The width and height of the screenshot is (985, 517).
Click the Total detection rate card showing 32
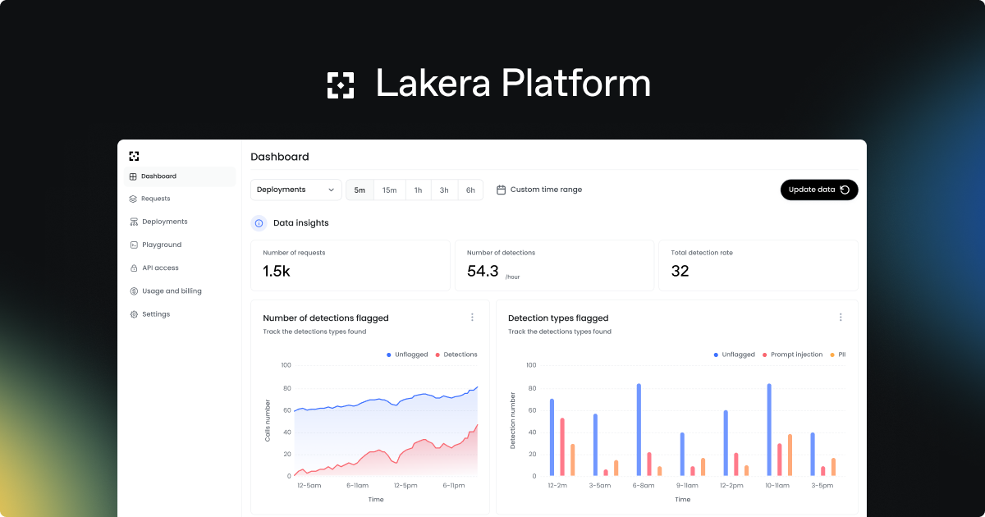click(x=758, y=266)
